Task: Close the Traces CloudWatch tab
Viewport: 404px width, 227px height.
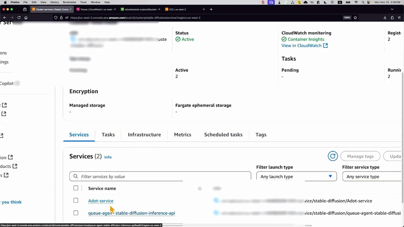Action: [x=115, y=9]
